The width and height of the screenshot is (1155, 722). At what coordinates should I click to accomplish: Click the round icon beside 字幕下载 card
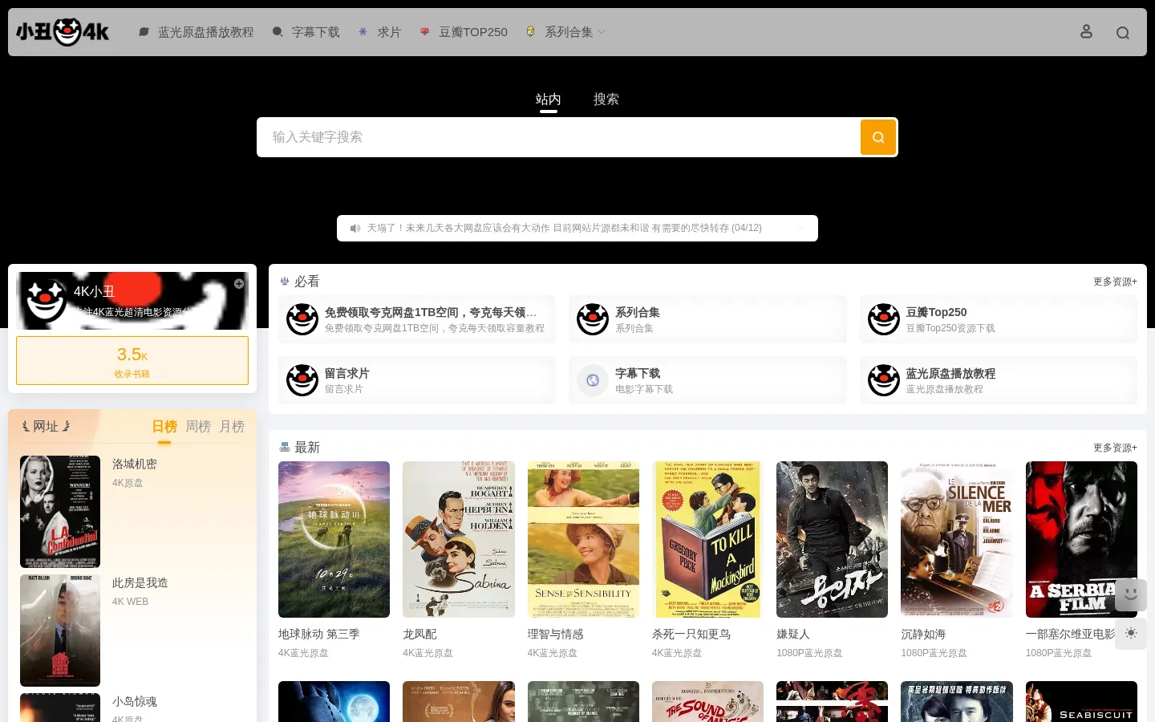(x=593, y=380)
